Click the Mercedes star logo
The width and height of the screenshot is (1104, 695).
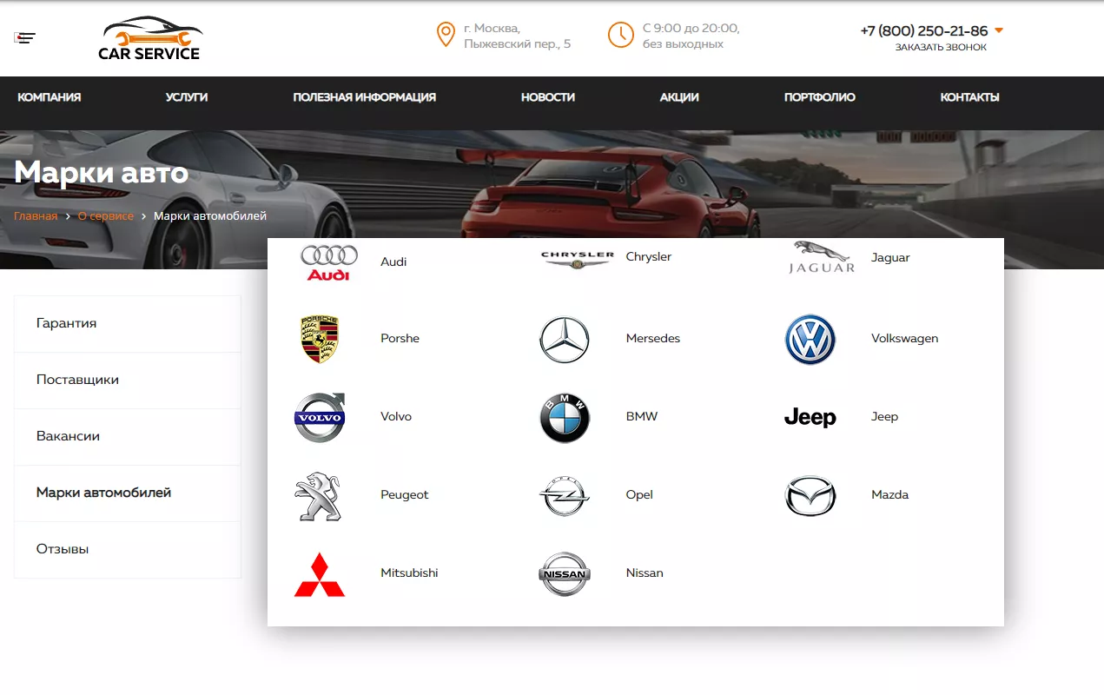coord(565,339)
